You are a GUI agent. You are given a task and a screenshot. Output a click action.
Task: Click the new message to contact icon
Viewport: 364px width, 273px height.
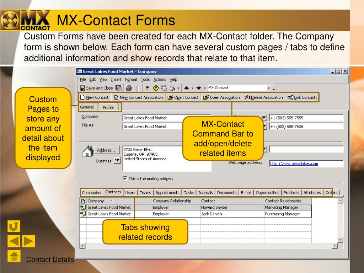pyautogui.click(x=164, y=88)
